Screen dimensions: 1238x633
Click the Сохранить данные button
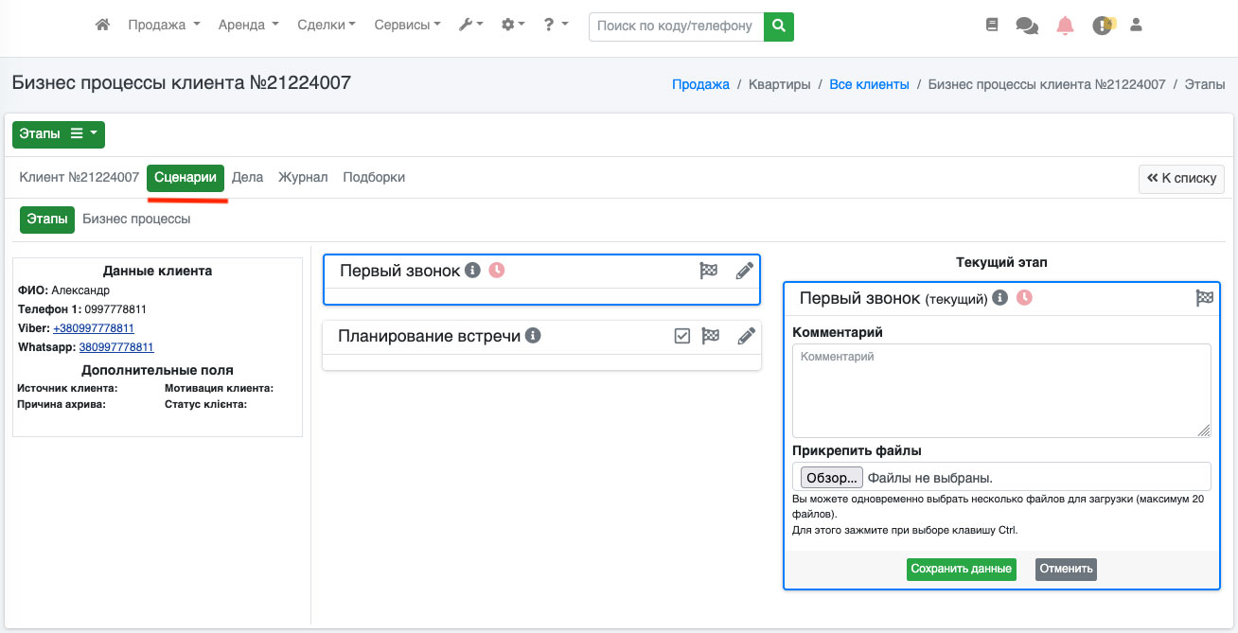pos(961,569)
